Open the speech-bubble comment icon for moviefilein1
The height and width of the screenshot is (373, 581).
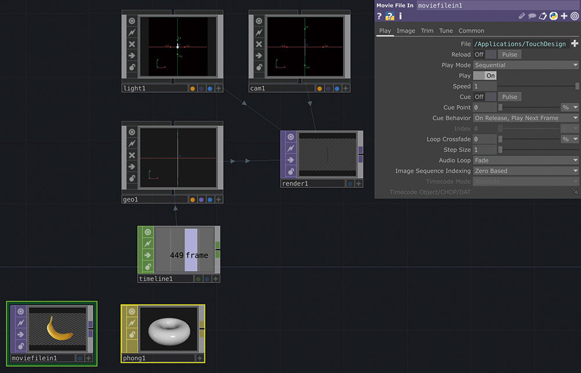coord(532,16)
